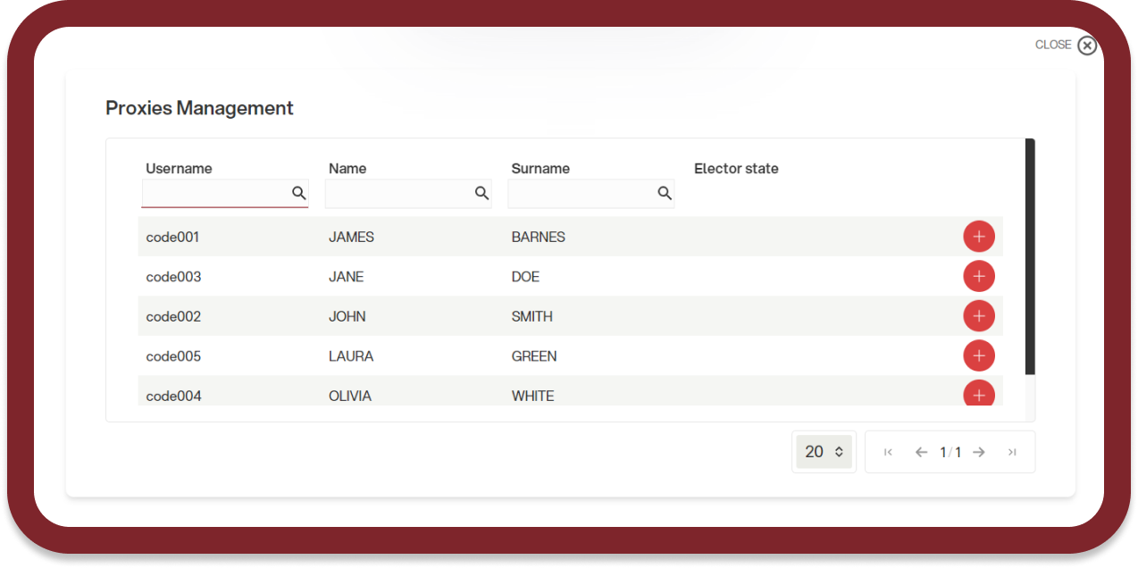This screenshot has width=1138, height=568.
Task: Click the surname DOE
Action: click(526, 277)
